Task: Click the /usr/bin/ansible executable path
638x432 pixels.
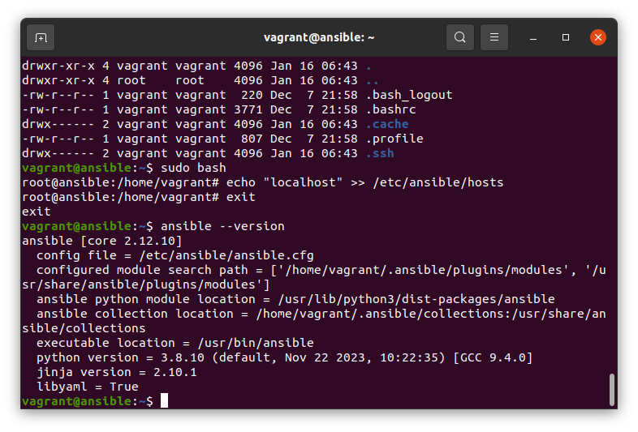Action: pos(256,343)
